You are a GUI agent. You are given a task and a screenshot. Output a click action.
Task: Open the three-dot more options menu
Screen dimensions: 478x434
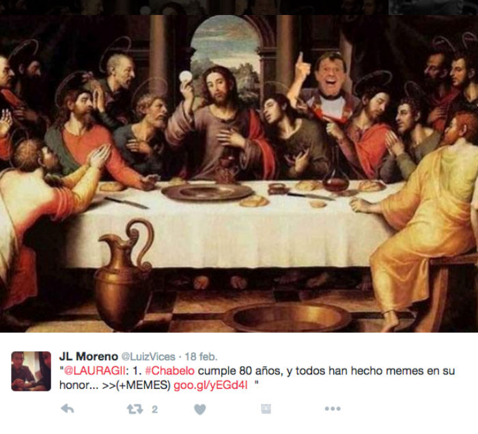pos(333,409)
